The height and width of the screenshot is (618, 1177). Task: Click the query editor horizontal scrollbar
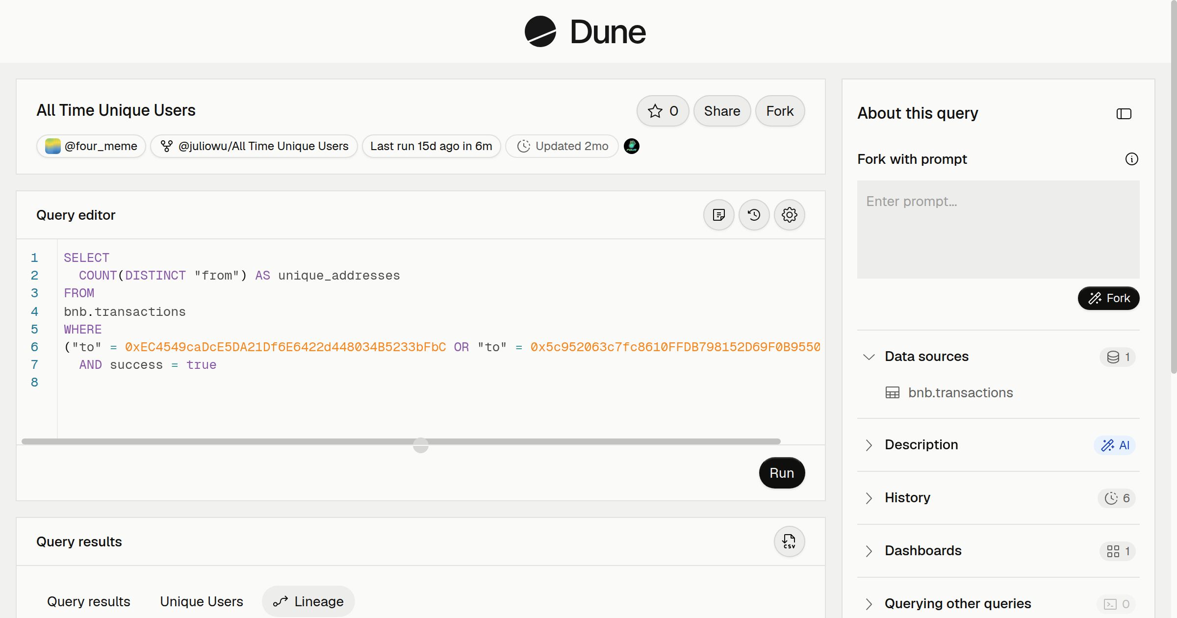click(401, 441)
